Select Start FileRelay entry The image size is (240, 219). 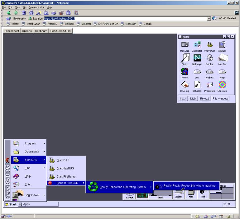click(66, 176)
